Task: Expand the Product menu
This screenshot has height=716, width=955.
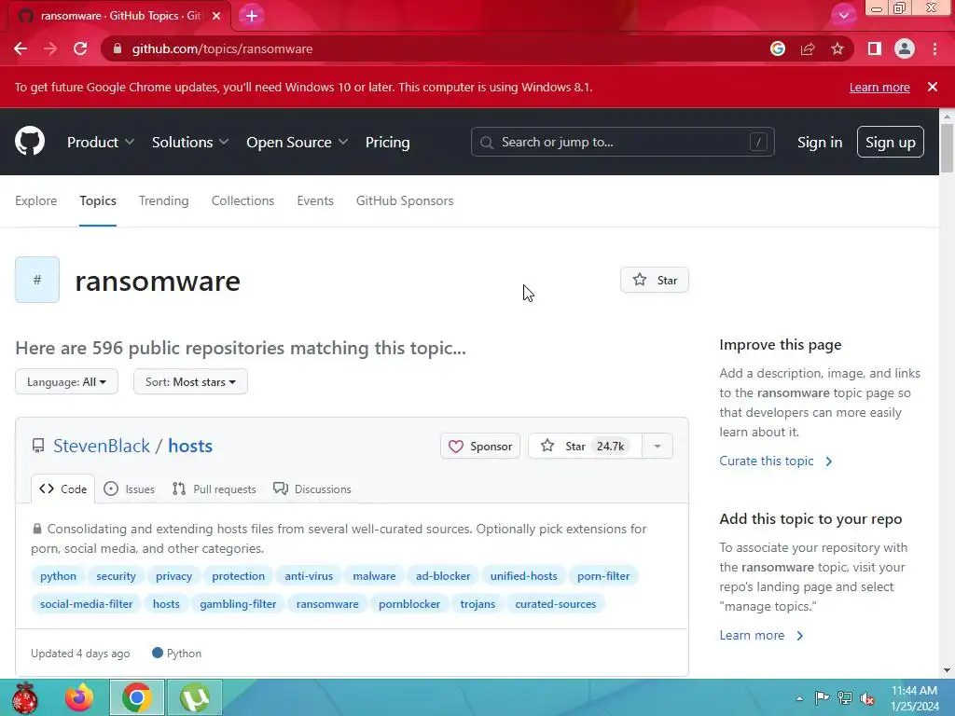Action: tap(101, 142)
